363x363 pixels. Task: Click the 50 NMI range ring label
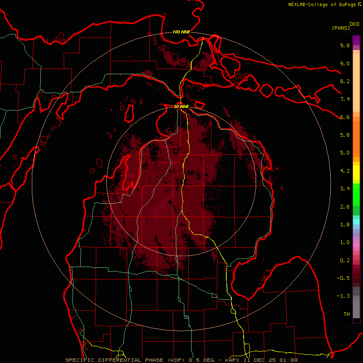click(x=181, y=106)
